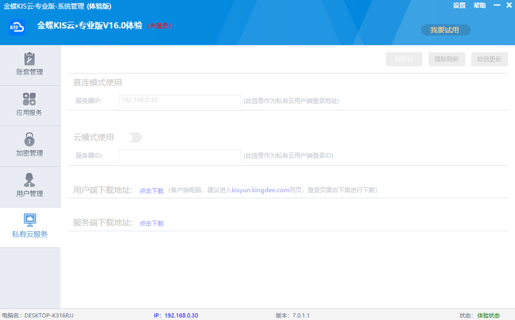
Task: Minimize the window
Action: click(497, 6)
